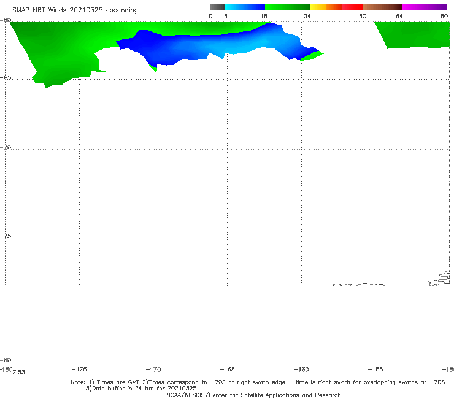Click the green wind swath at the upper right

tap(414, 34)
